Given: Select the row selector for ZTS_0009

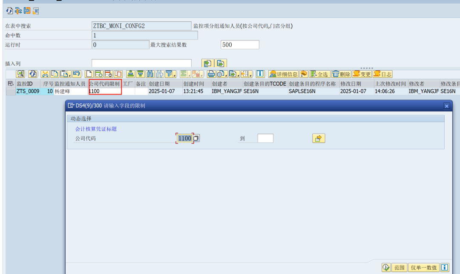Looking at the screenshot, I should pos(11,91).
